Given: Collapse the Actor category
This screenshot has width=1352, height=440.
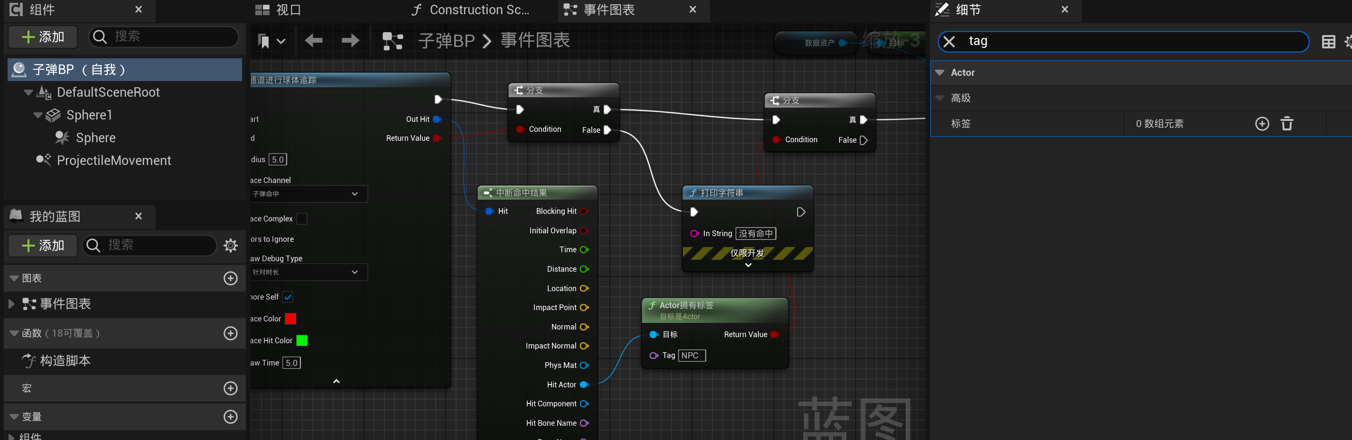Looking at the screenshot, I should click(x=940, y=73).
